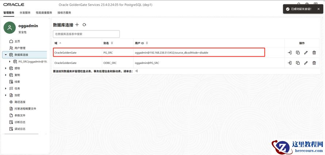Viewport: 325px width, 155px height.
Task: Select 数据库连接 in sidebar
Action: pyautogui.click(x=25, y=55)
